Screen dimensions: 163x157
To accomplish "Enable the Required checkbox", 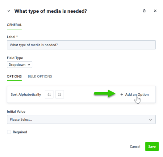I will click(x=9, y=132).
